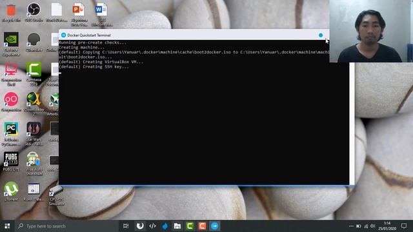This screenshot has width=413, height=232.
Task: Click the webcam overlay thumbnail
Action: pyautogui.click(x=371, y=31)
